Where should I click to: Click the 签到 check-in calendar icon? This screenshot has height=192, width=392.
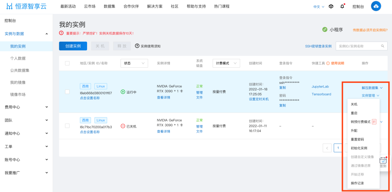coord(383,161)
